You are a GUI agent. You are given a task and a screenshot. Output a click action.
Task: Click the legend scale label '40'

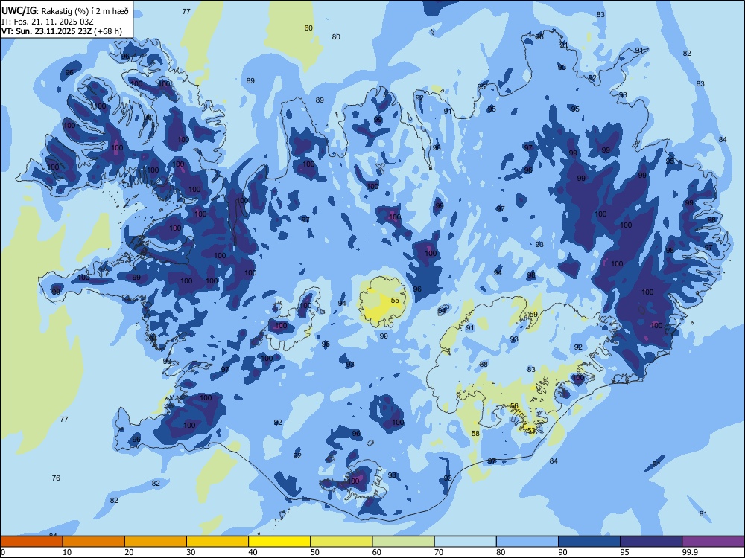(x=253, y=552)
